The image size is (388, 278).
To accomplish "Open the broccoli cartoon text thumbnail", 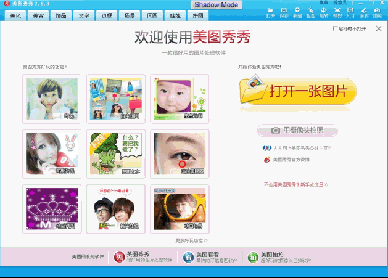I will [116, 153].
